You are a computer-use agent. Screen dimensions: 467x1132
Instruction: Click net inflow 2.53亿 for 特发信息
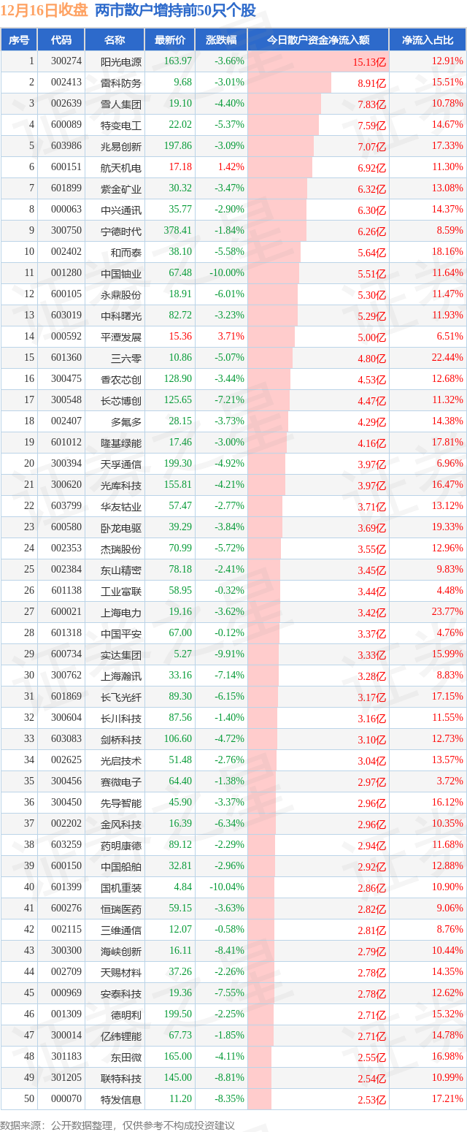[x=372, y=1100]
